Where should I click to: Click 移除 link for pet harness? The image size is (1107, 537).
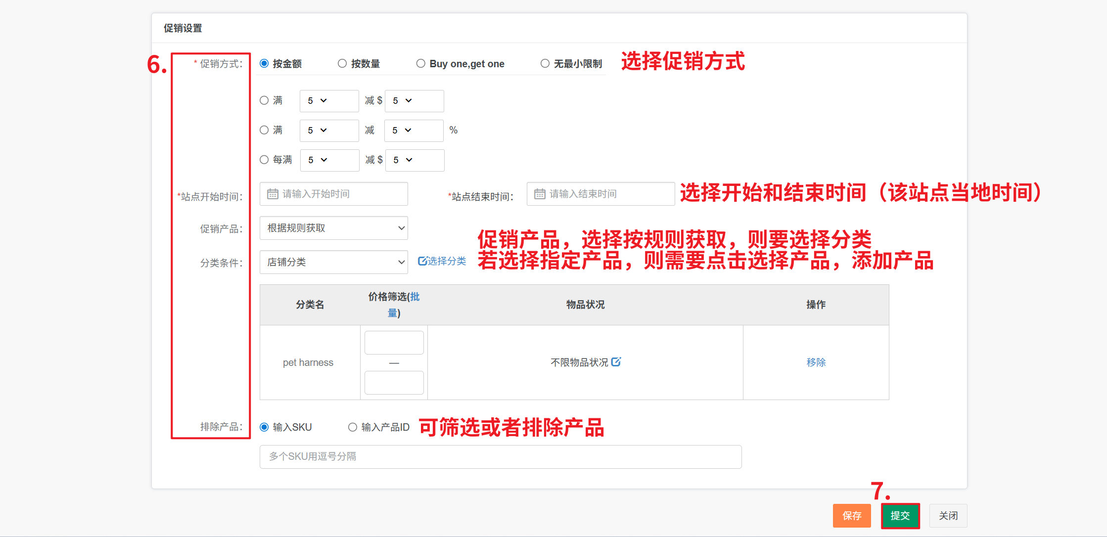click(x=816, y=362)
